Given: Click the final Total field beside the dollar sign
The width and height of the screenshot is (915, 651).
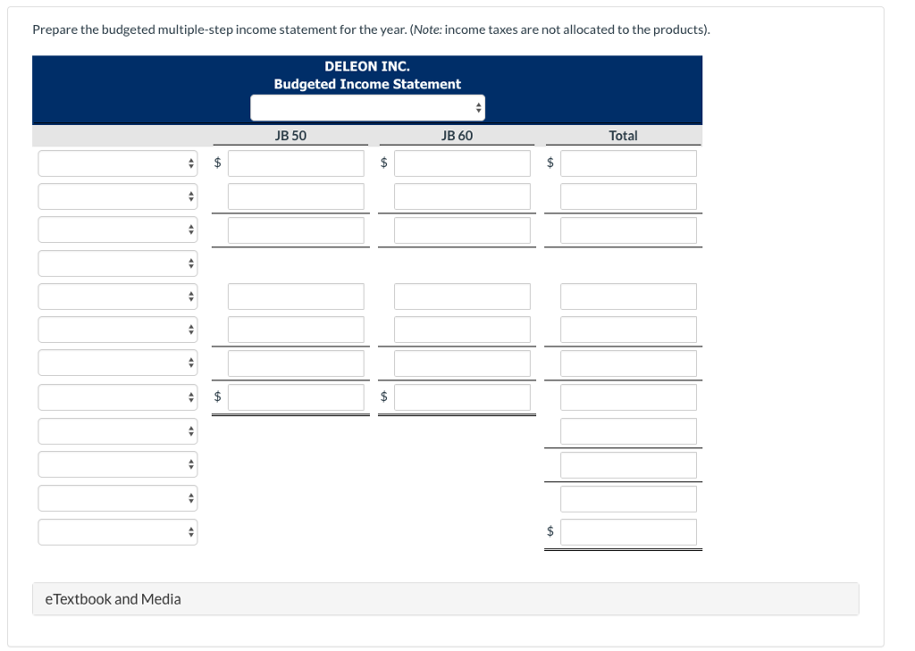Looking at the screenshot, I should coord(628,531).
